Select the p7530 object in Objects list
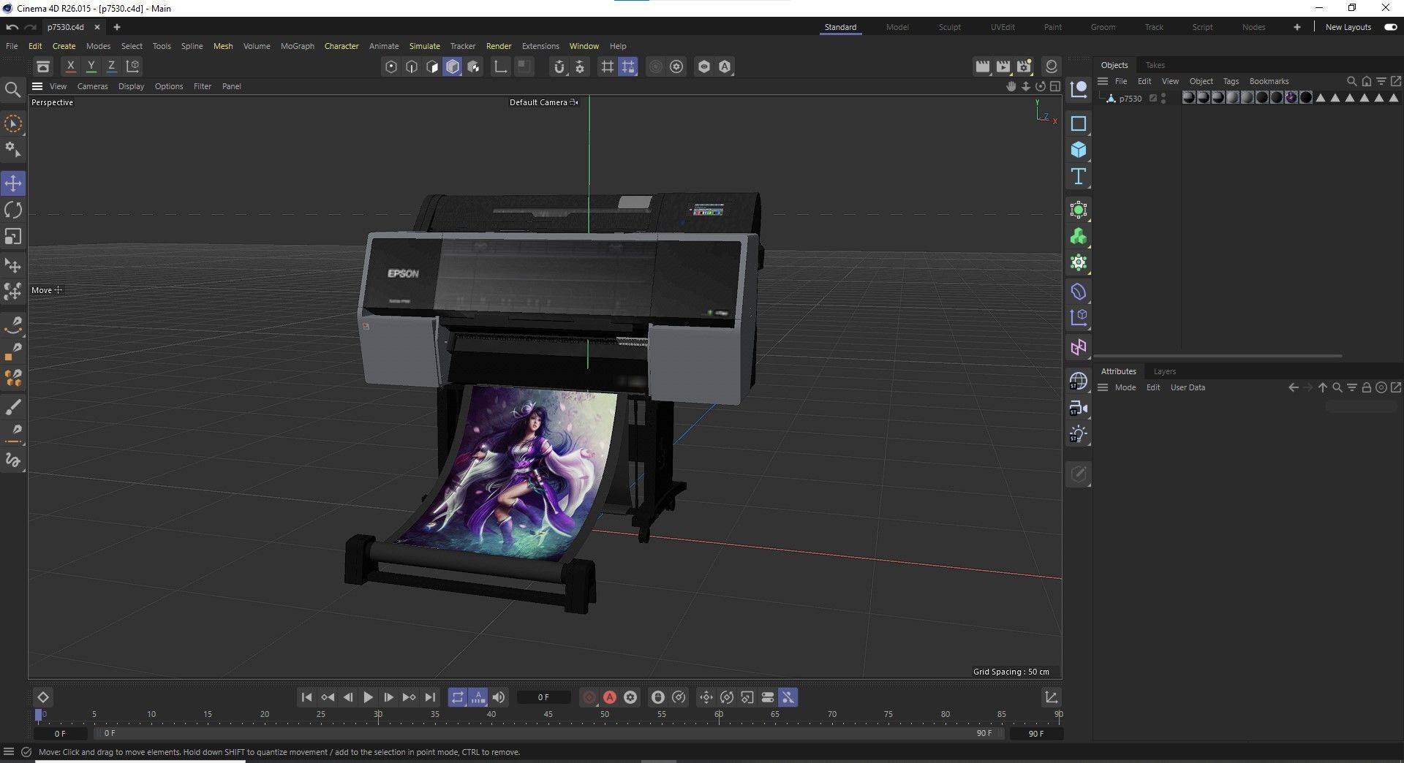Image resolution: width=1404 pixels, height=763 pixels. [1130, 99]
